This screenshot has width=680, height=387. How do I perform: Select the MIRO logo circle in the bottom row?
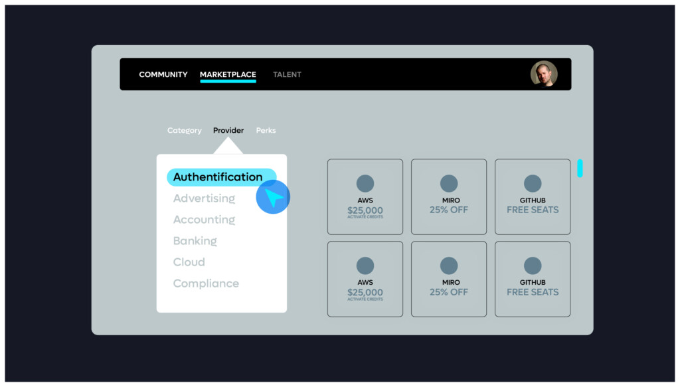click(x=449, y=266)
